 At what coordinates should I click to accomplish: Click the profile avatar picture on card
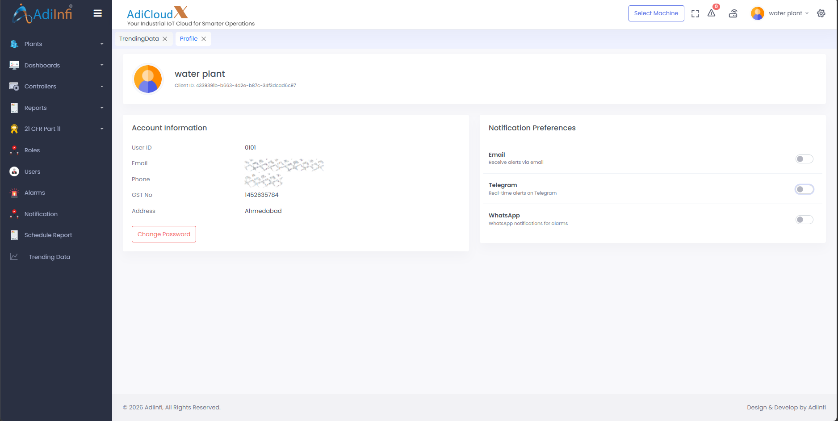[148, 79]
